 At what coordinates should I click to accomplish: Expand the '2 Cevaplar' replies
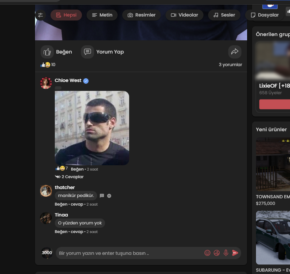click(x=69, y=177)
